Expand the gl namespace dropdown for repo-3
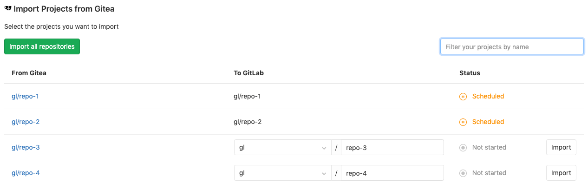The image size is (588, 190). (x=282, y=148)
